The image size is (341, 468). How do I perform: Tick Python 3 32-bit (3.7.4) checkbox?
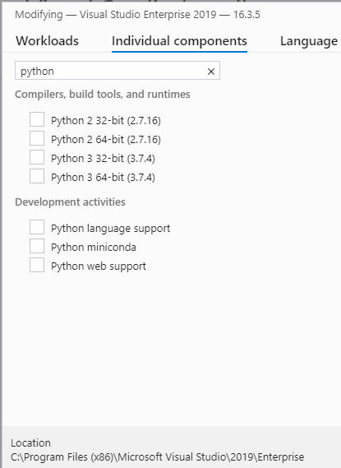tap(37, 157)
